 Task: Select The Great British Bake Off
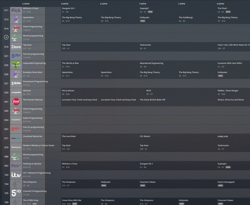click(178, 102)
